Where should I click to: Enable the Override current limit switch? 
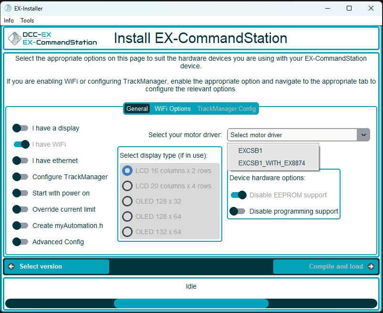tap(21, 209)
